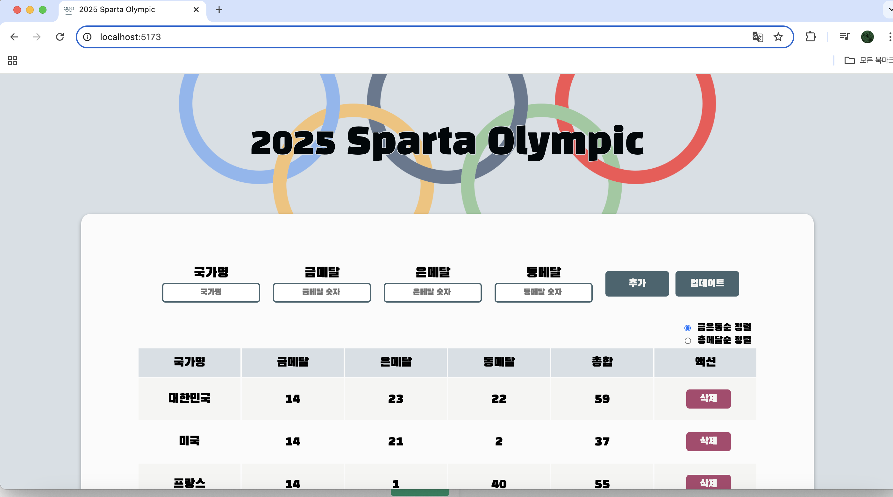This screenshot has height=497, width=893.
Task: Click the browser back arrow
Action: pyautogui.click(x=14, y=37)
